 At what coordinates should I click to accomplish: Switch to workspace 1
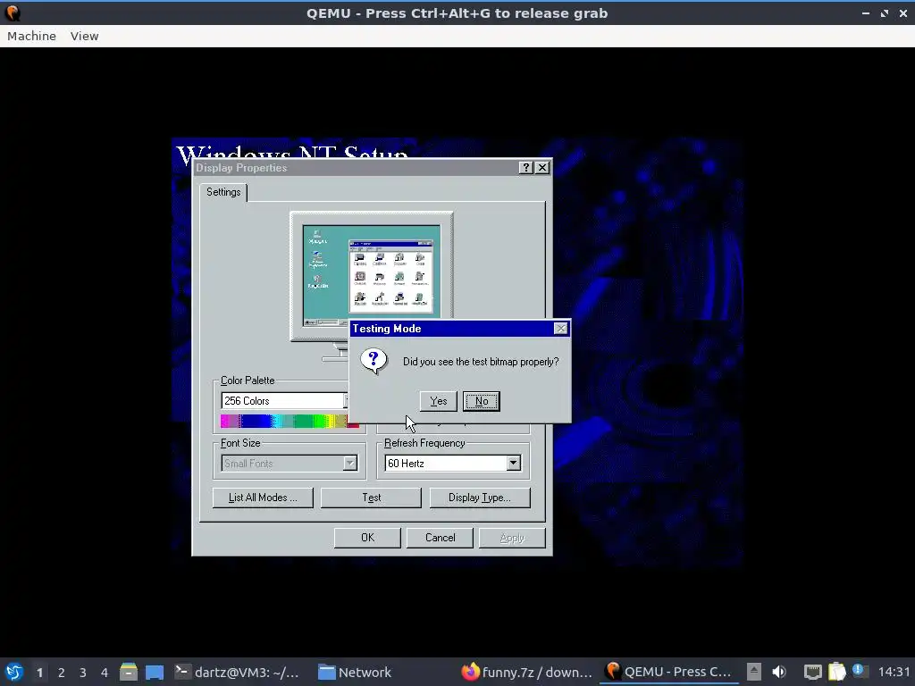coord(39,673)
